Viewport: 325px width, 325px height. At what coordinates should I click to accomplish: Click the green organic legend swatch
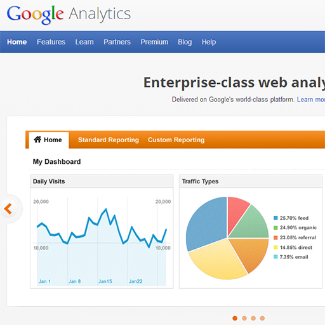[275, 228]
